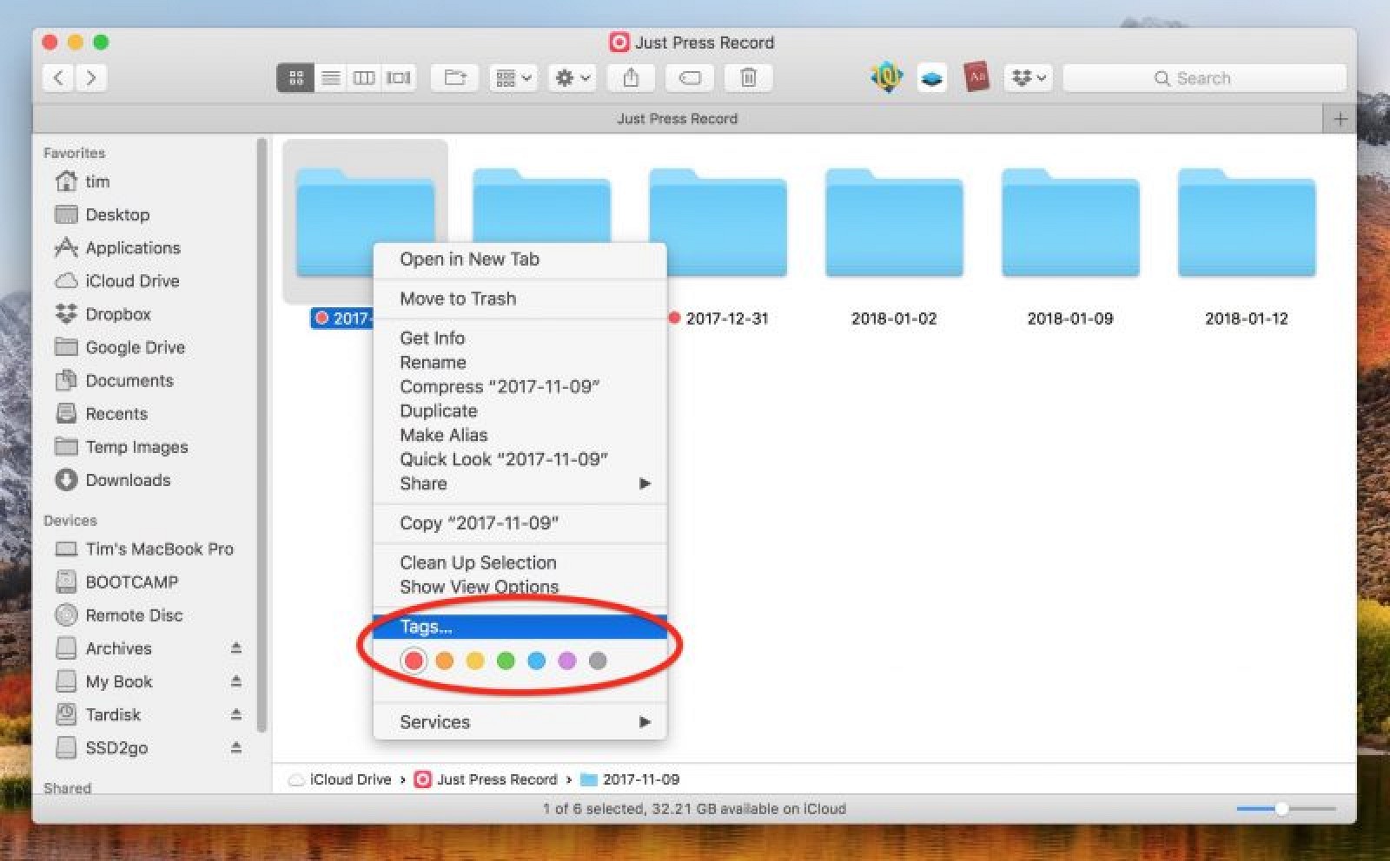Eject the SSD2go drive
This screenshot has width=1390, height=861.
tap(236, 747)
